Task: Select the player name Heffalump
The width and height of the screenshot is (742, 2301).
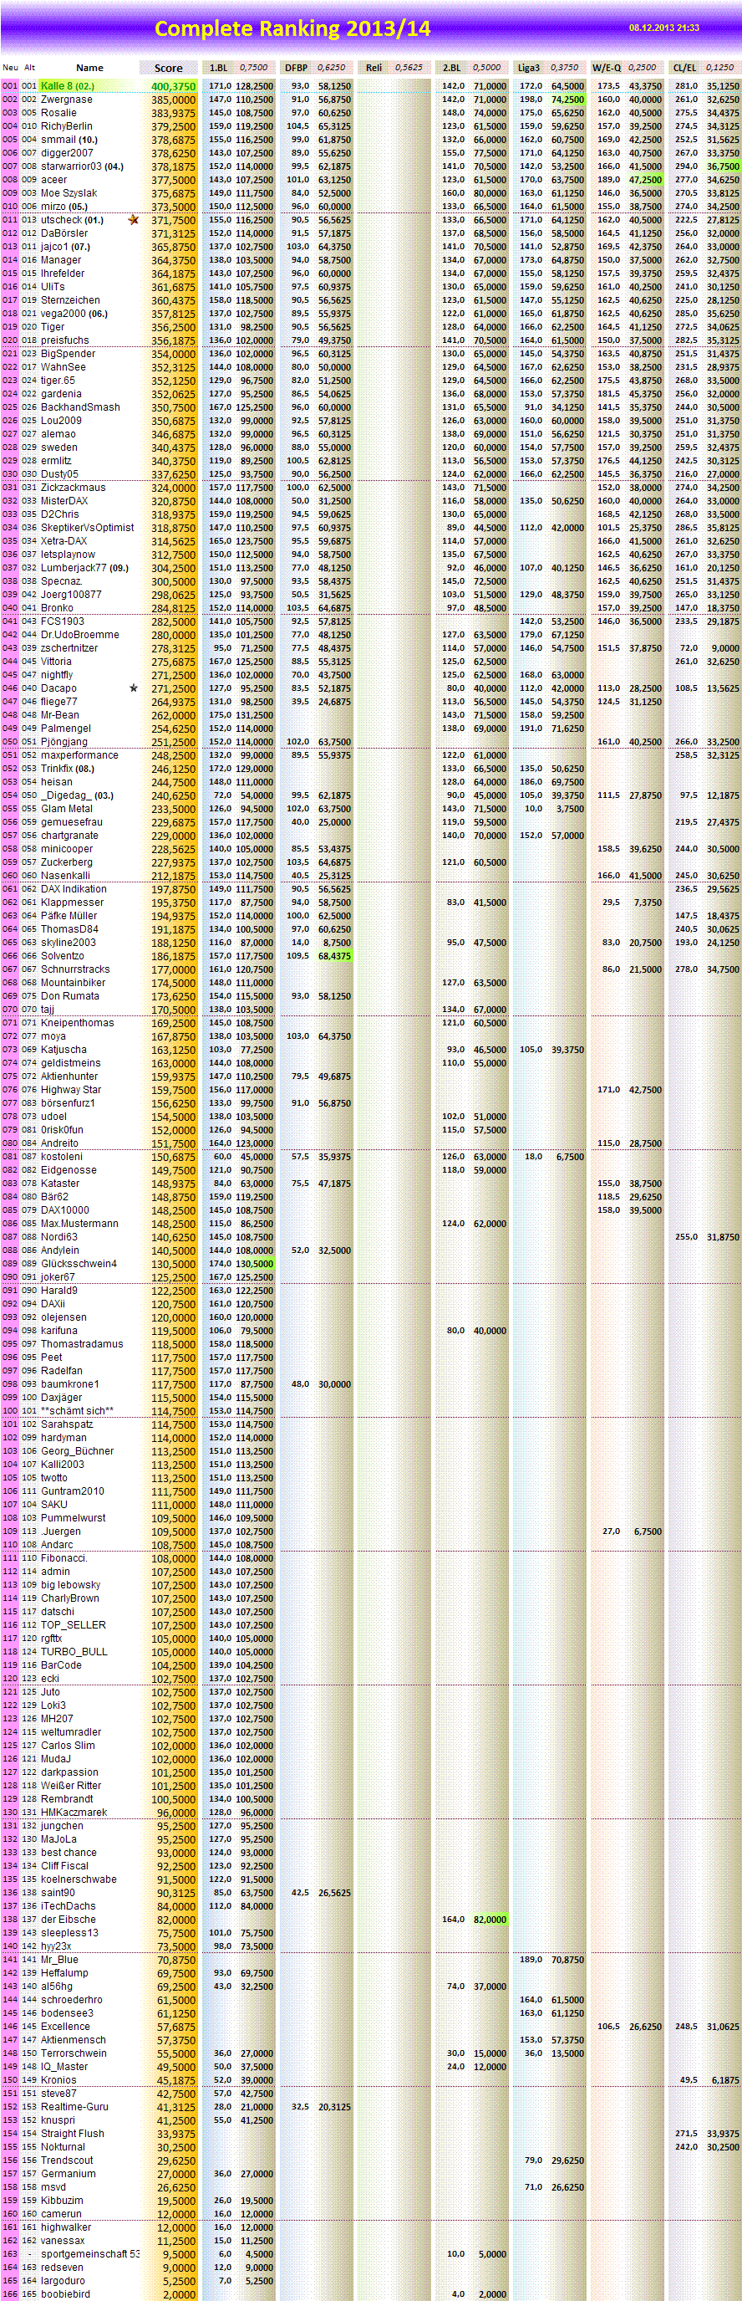Action: (64, 1973)
